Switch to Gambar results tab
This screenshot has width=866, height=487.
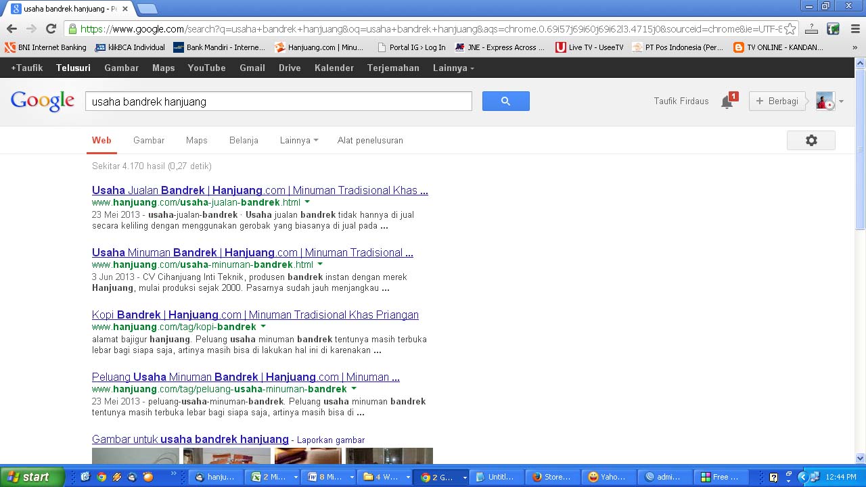(149, 140)
